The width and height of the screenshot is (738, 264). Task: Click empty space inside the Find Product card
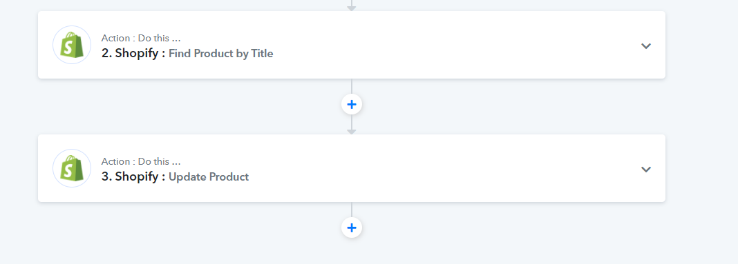point(447,45)
